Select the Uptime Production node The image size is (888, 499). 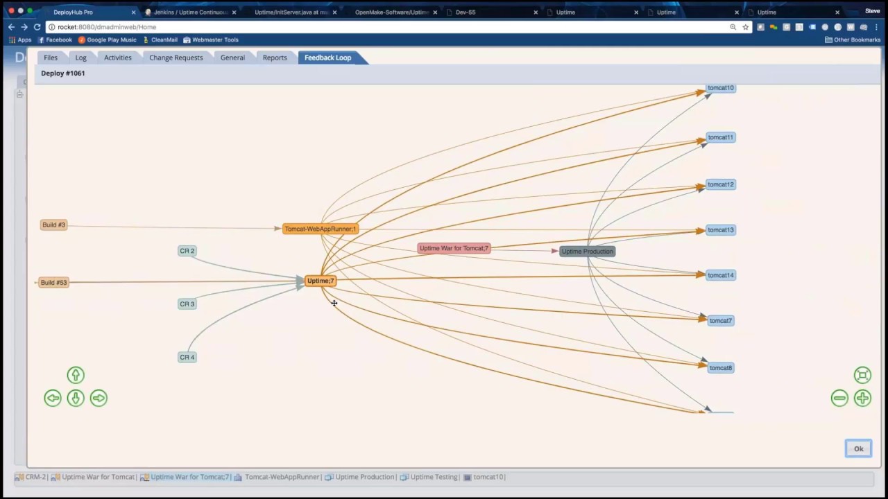pyautogui.click(x=588, y=251)
